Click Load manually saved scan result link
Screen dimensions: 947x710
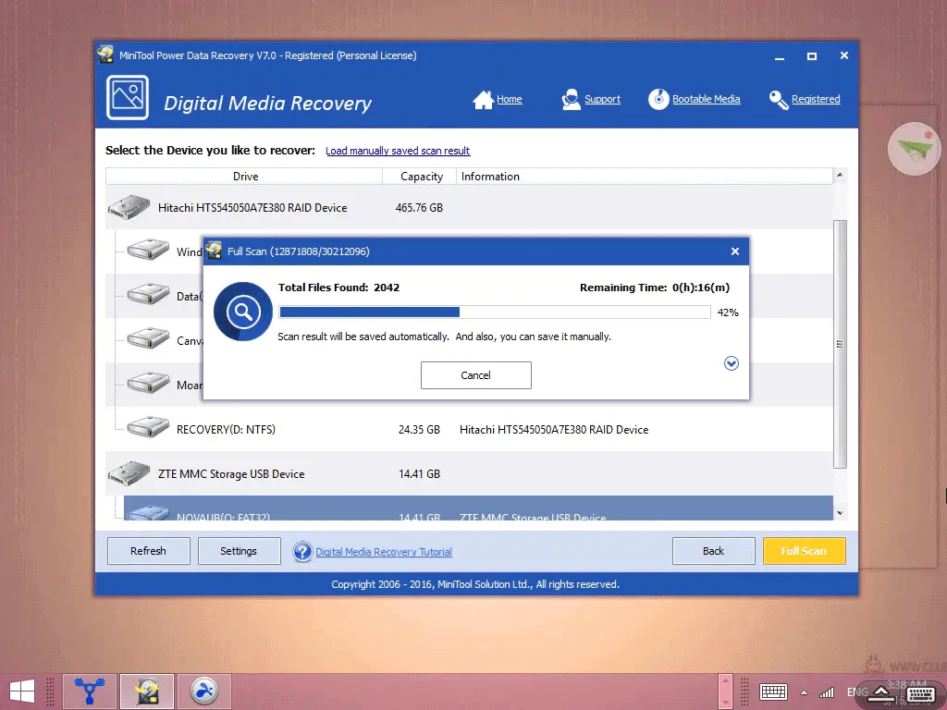[398, 151]
